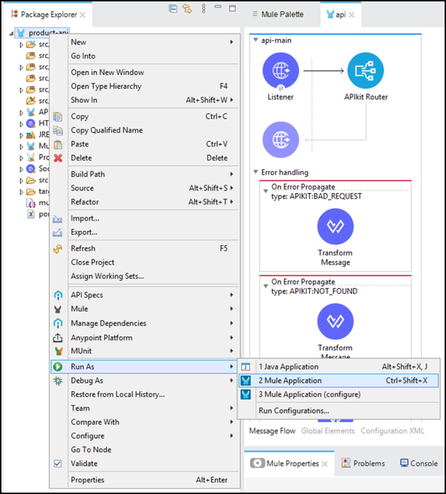The image size is (446, 494).
Task: Click the API Specs icon
Action: point(58,295)
